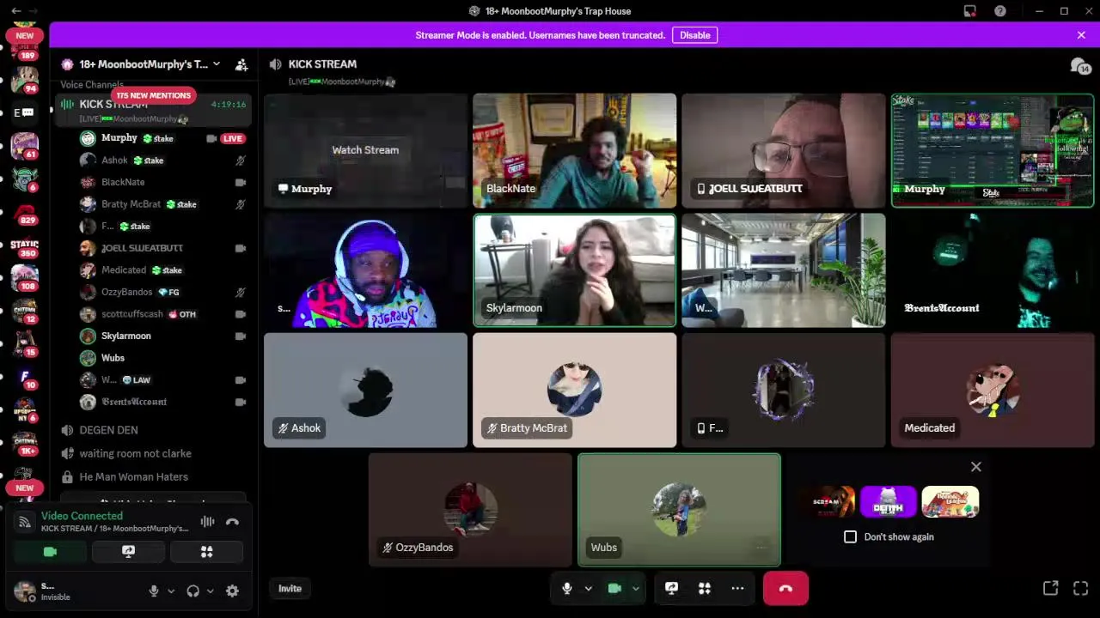The width and height of the screenshot is (1100, 618).
Task: Open the server icon with the 189 badge
Action: [25, 50]
